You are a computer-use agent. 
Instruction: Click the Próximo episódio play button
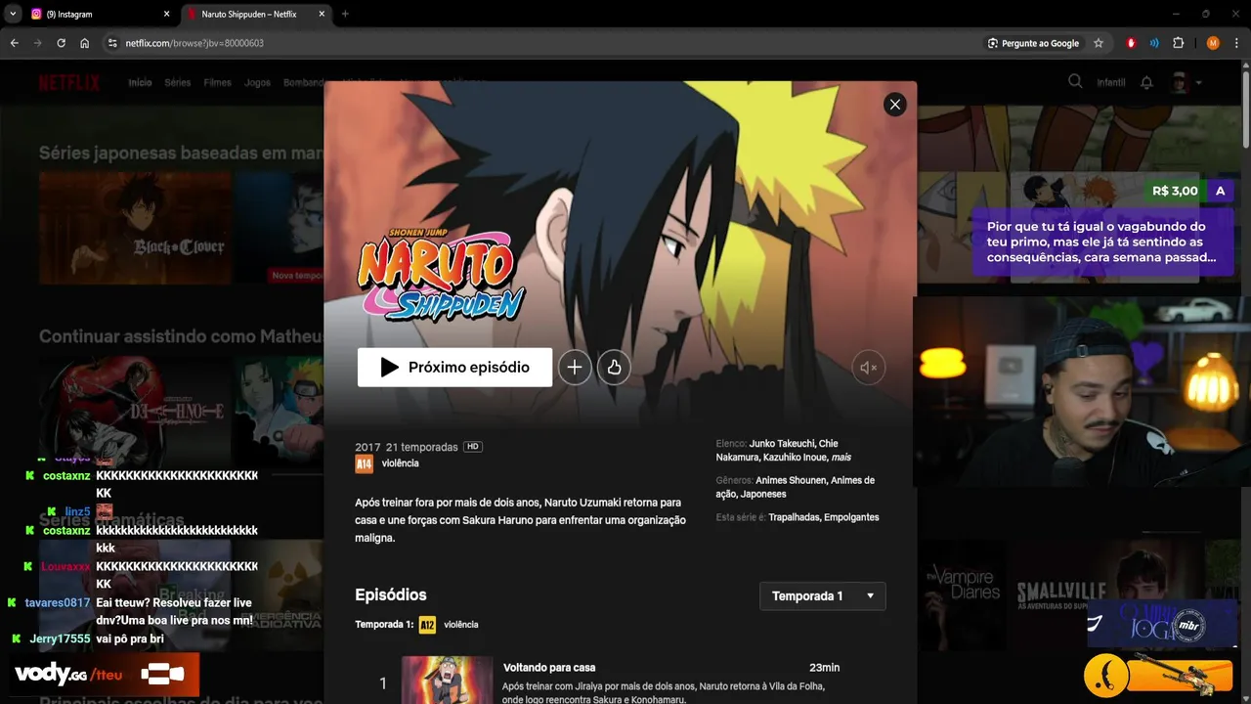point(454,368)
